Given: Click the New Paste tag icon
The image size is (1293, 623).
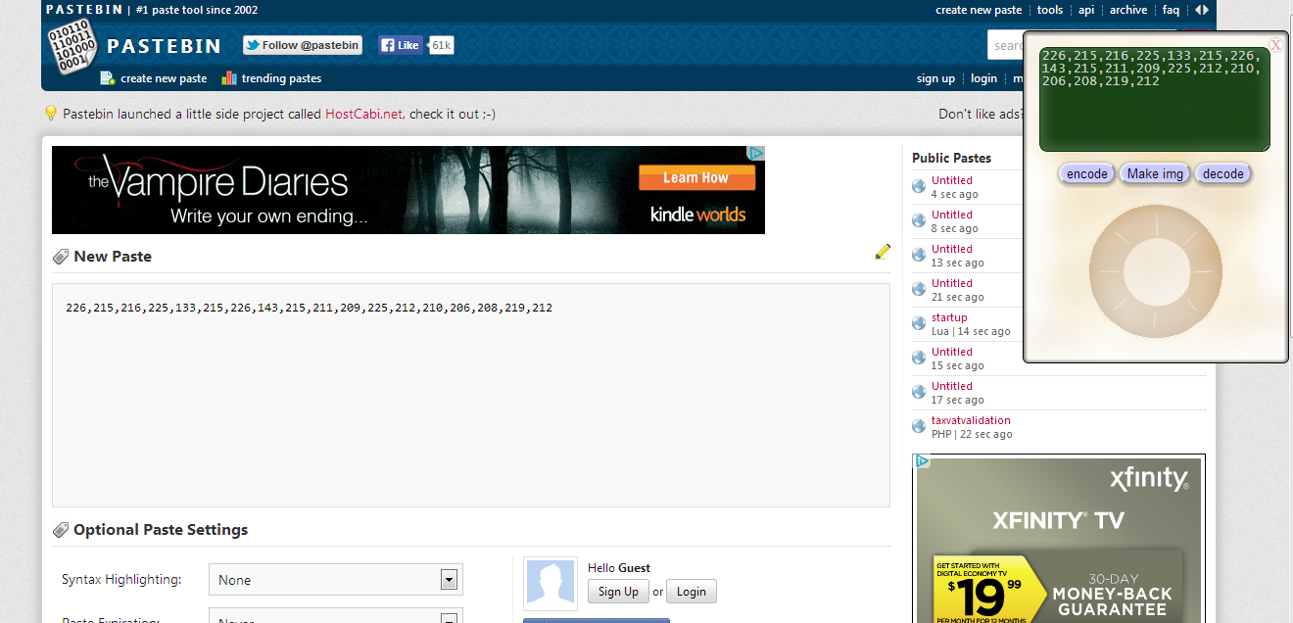Looking at the screenshot, I should 61,257.
